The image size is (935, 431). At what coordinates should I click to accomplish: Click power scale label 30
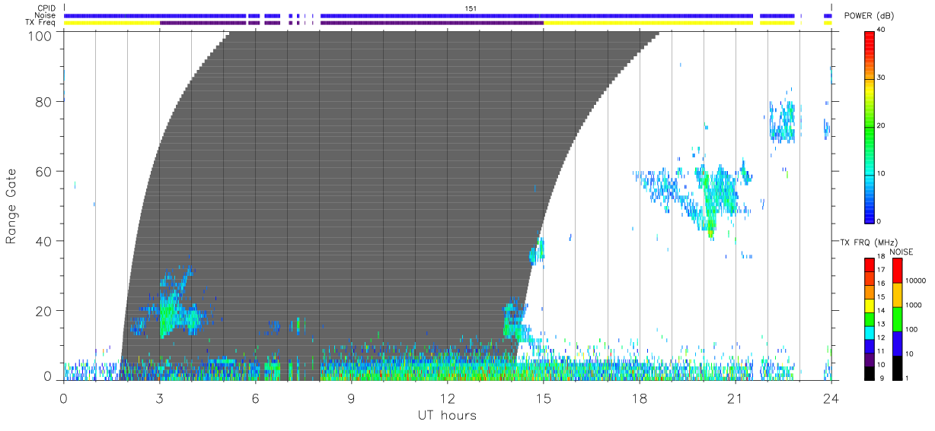882,78
